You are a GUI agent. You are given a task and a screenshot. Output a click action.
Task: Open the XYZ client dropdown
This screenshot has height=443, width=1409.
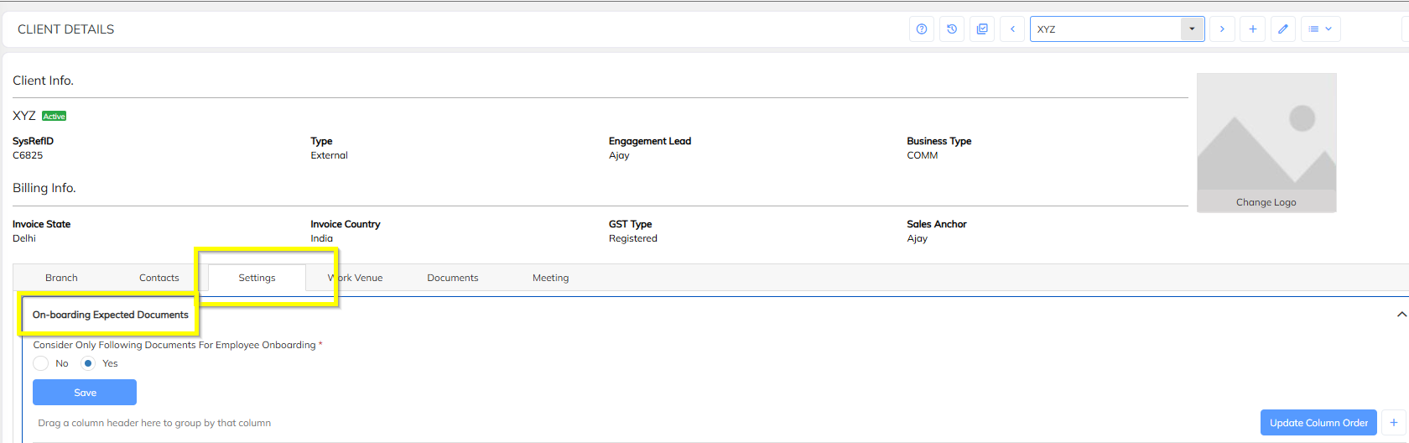(x=1192, y=29)
